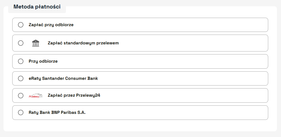Choose the BNP Paribas installments radio button

[21, 112]
